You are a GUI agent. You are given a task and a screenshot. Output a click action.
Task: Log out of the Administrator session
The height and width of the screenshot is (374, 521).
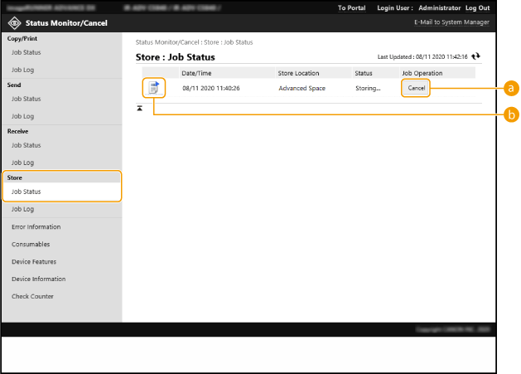[x=477, y=7]
